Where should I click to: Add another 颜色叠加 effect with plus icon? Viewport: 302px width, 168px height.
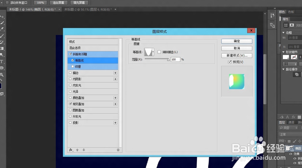115,98
